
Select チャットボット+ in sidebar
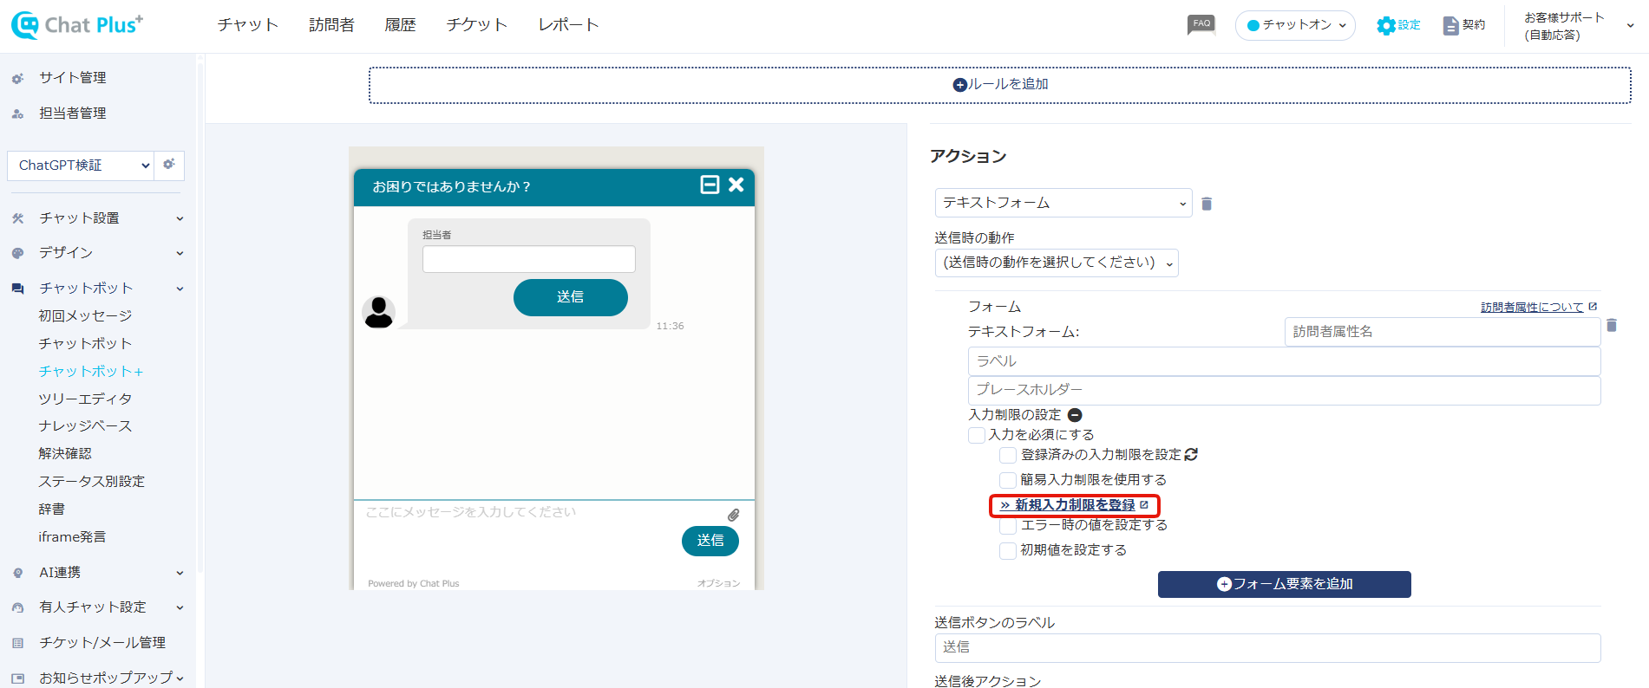click(x=91, y=372)
